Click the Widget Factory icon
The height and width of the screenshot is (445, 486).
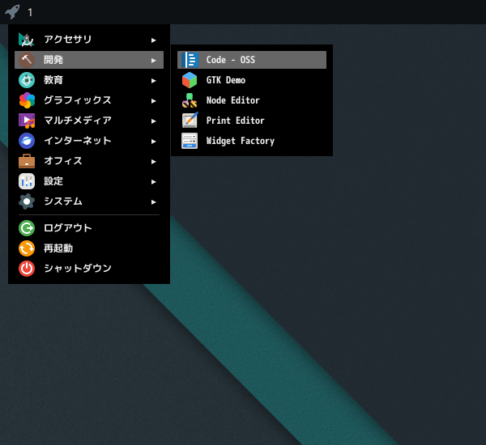pos(190,141)
